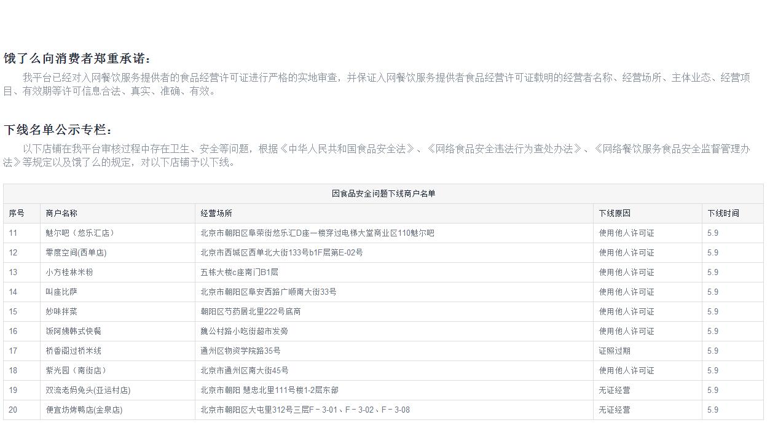Click 使用他人许可证 in the 叫座比萨 row
The width and height of the screenshot is (770, 428).
click(x=626, y=292)
